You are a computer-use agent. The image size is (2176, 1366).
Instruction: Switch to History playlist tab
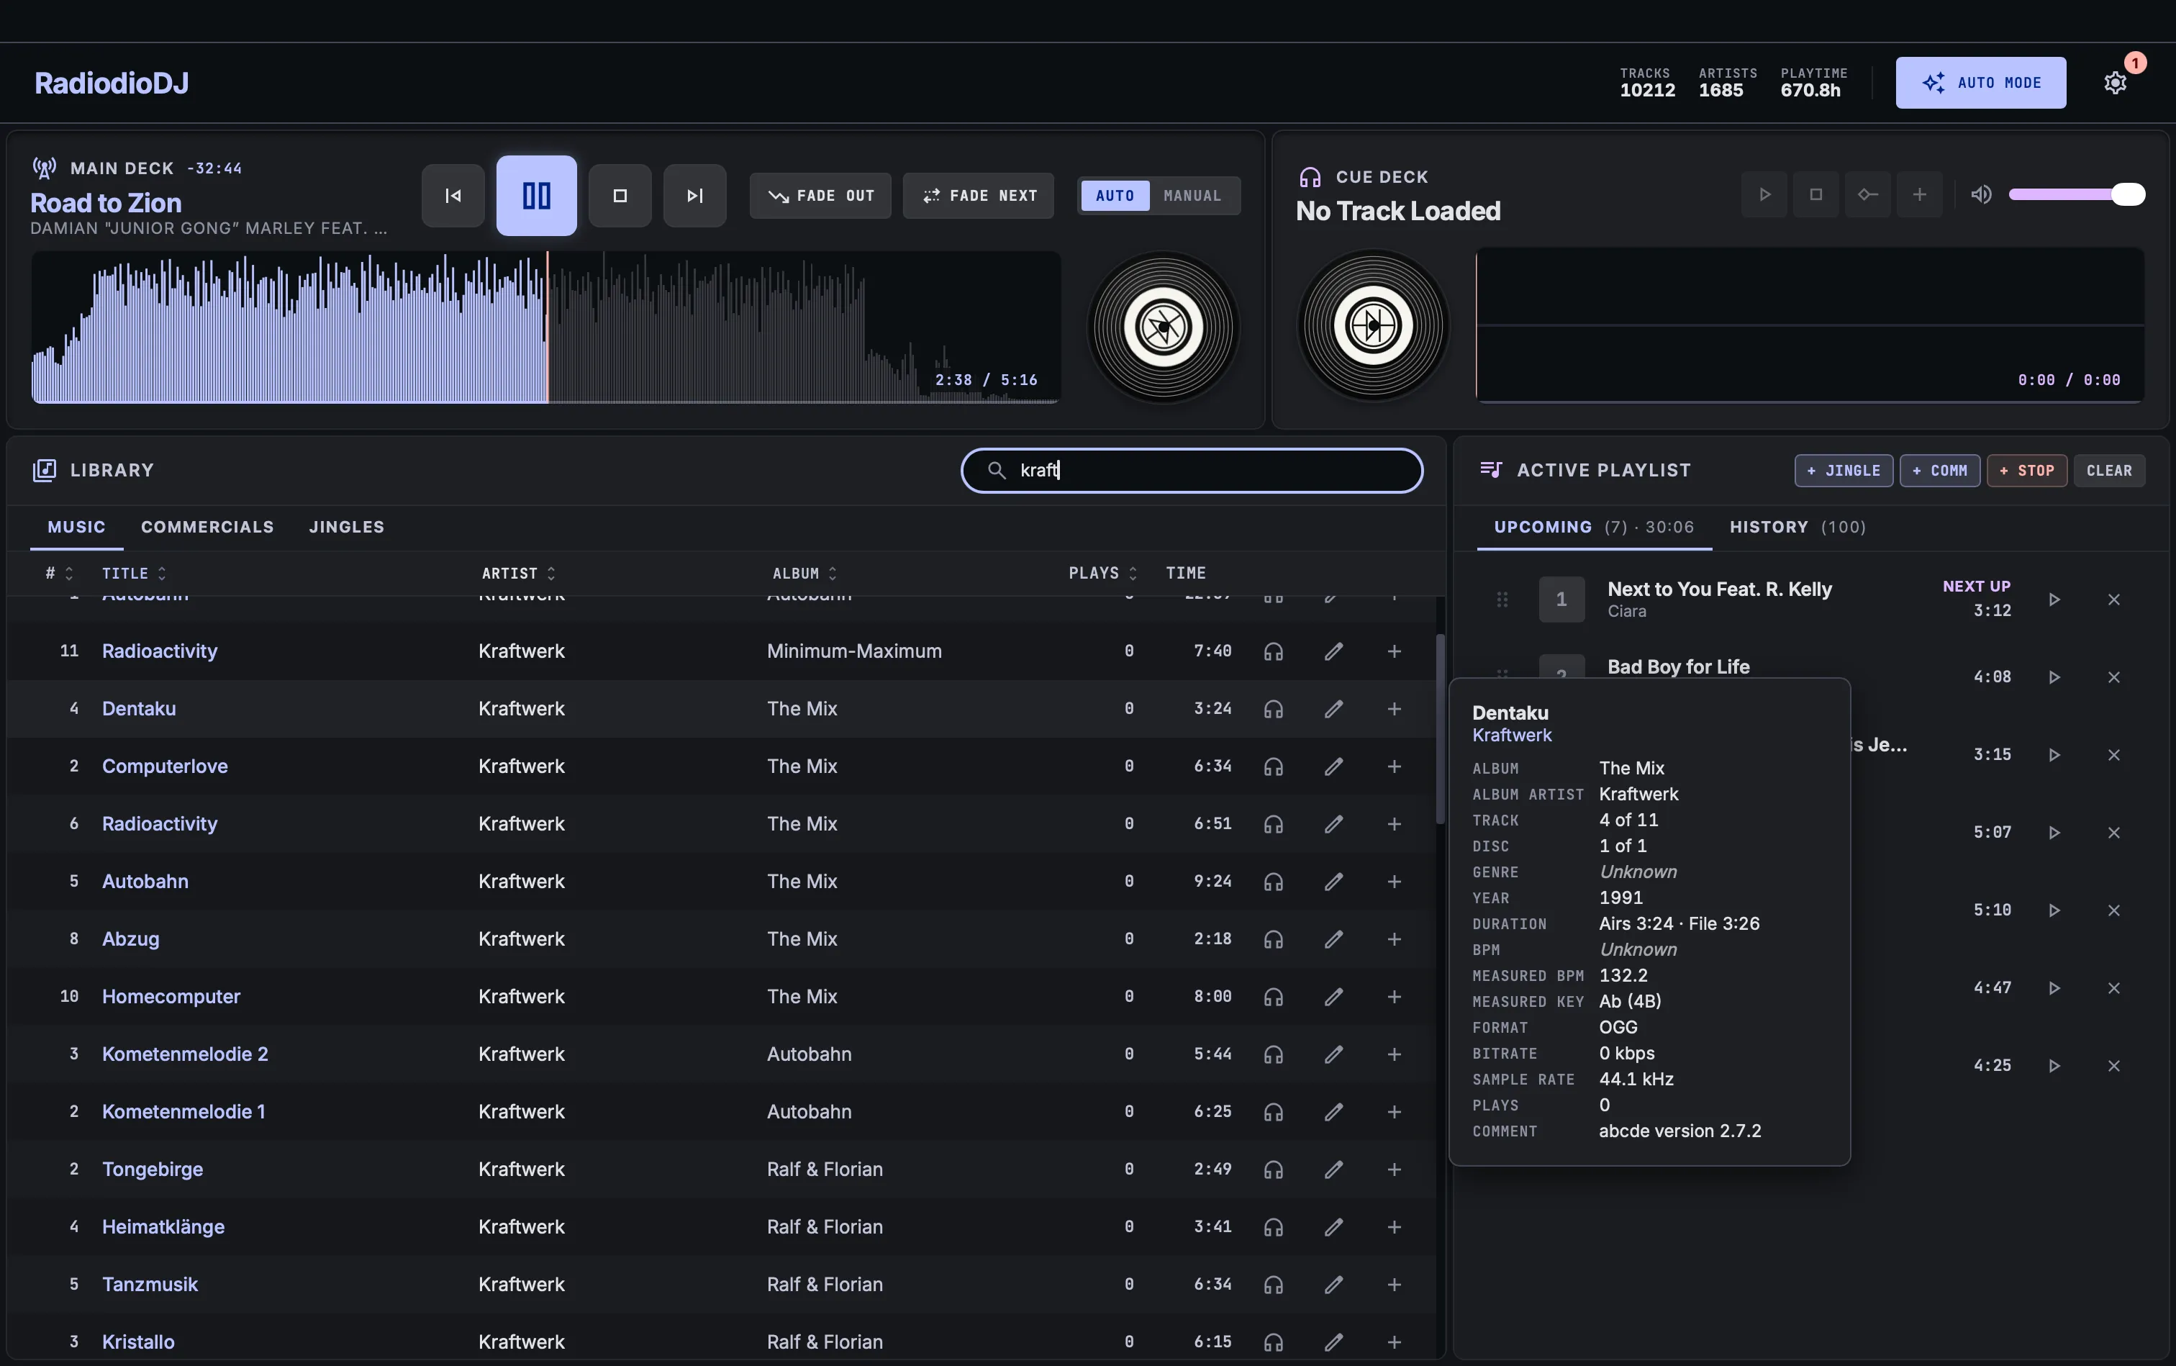(x=1797, y=527)
